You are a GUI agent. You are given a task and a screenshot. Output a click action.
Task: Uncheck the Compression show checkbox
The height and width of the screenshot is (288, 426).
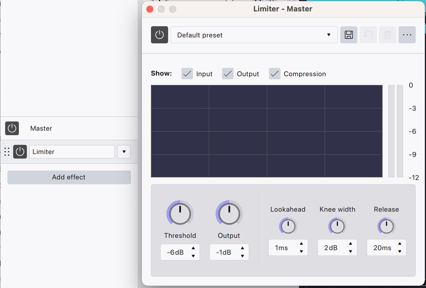point(275,74)
